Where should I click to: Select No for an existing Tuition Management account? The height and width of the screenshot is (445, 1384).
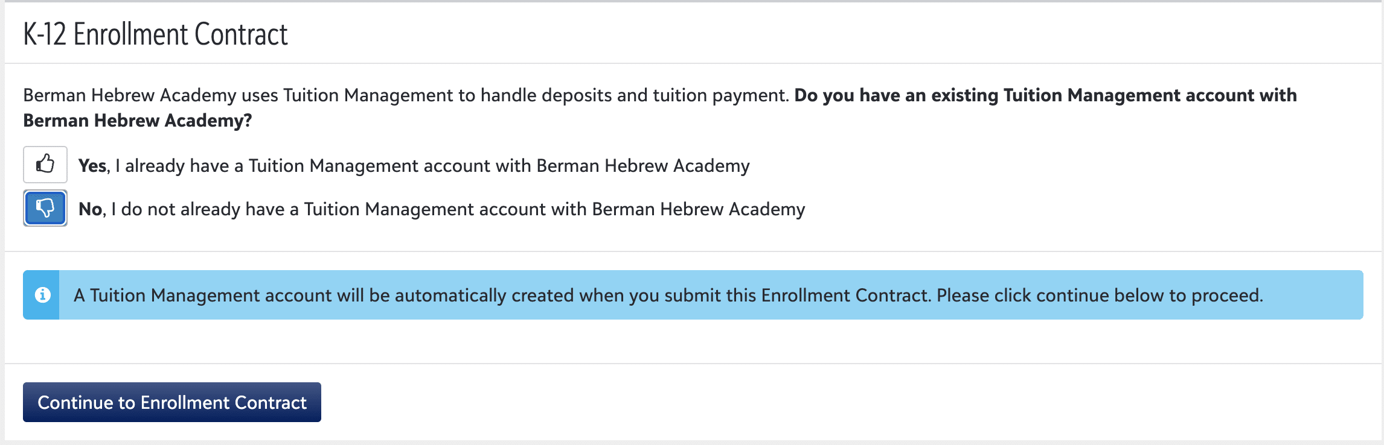(45, 208)
